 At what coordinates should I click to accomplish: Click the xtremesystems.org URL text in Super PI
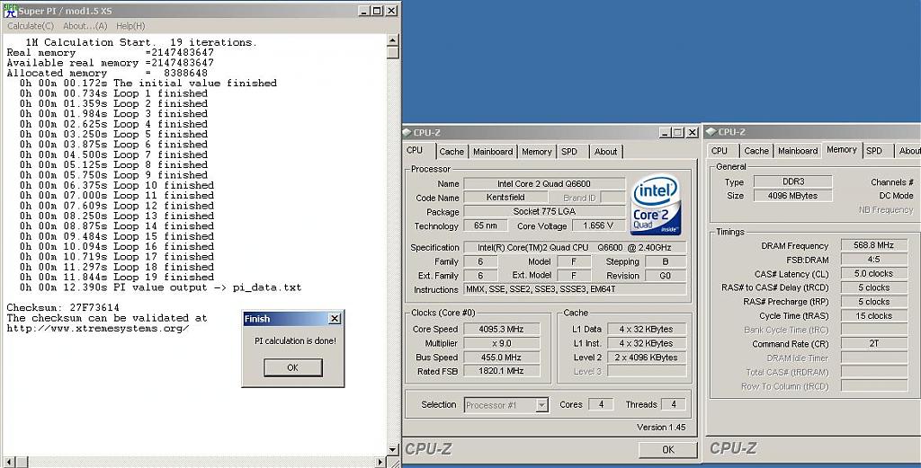tap(98, 329)
